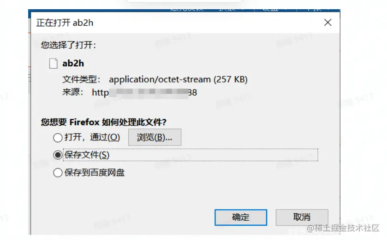Click the 您想要 Firefox 如何处理此文件? heading
Viewport: 387px width, 240px height.
pyautogui.click(x=104, y=122)
